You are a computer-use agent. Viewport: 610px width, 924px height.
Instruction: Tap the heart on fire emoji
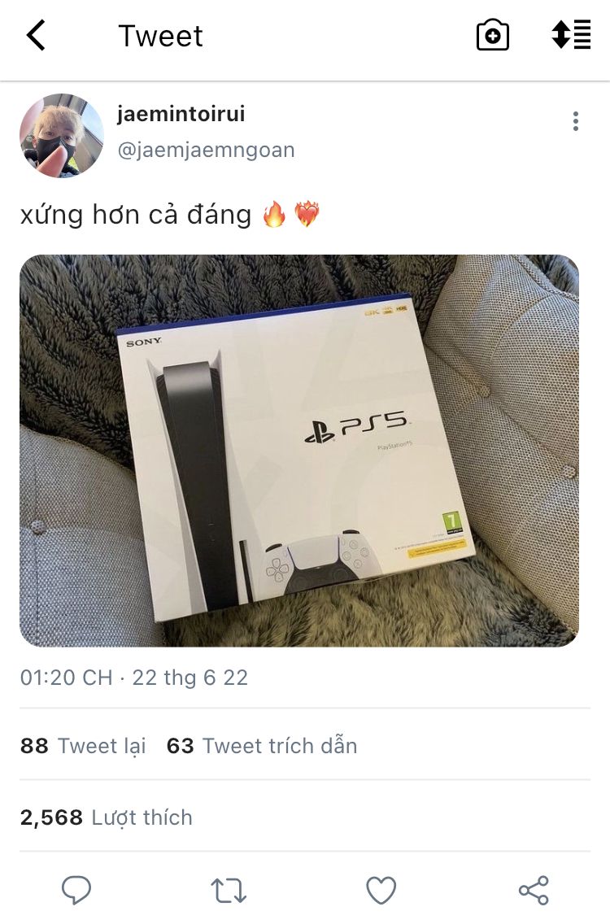[x=307, y=214]
